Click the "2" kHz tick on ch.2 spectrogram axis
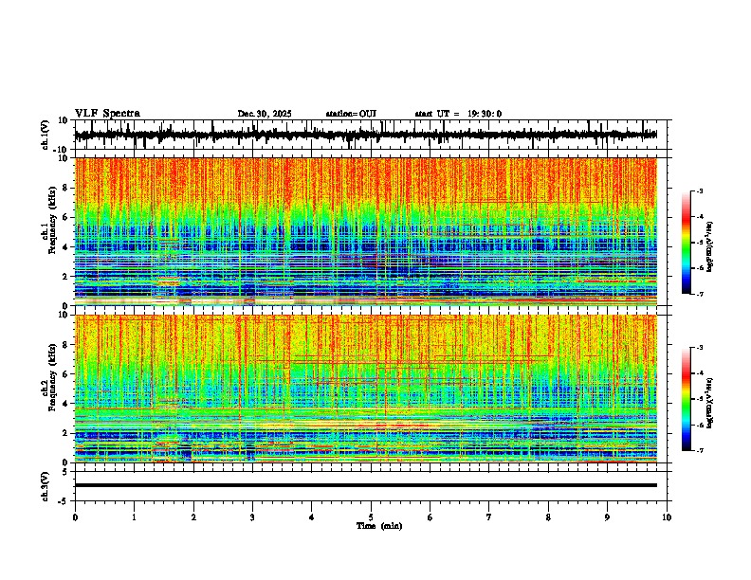Image resolution: width=751 pixels, height=580 pixels. click(x=67, y=433)
